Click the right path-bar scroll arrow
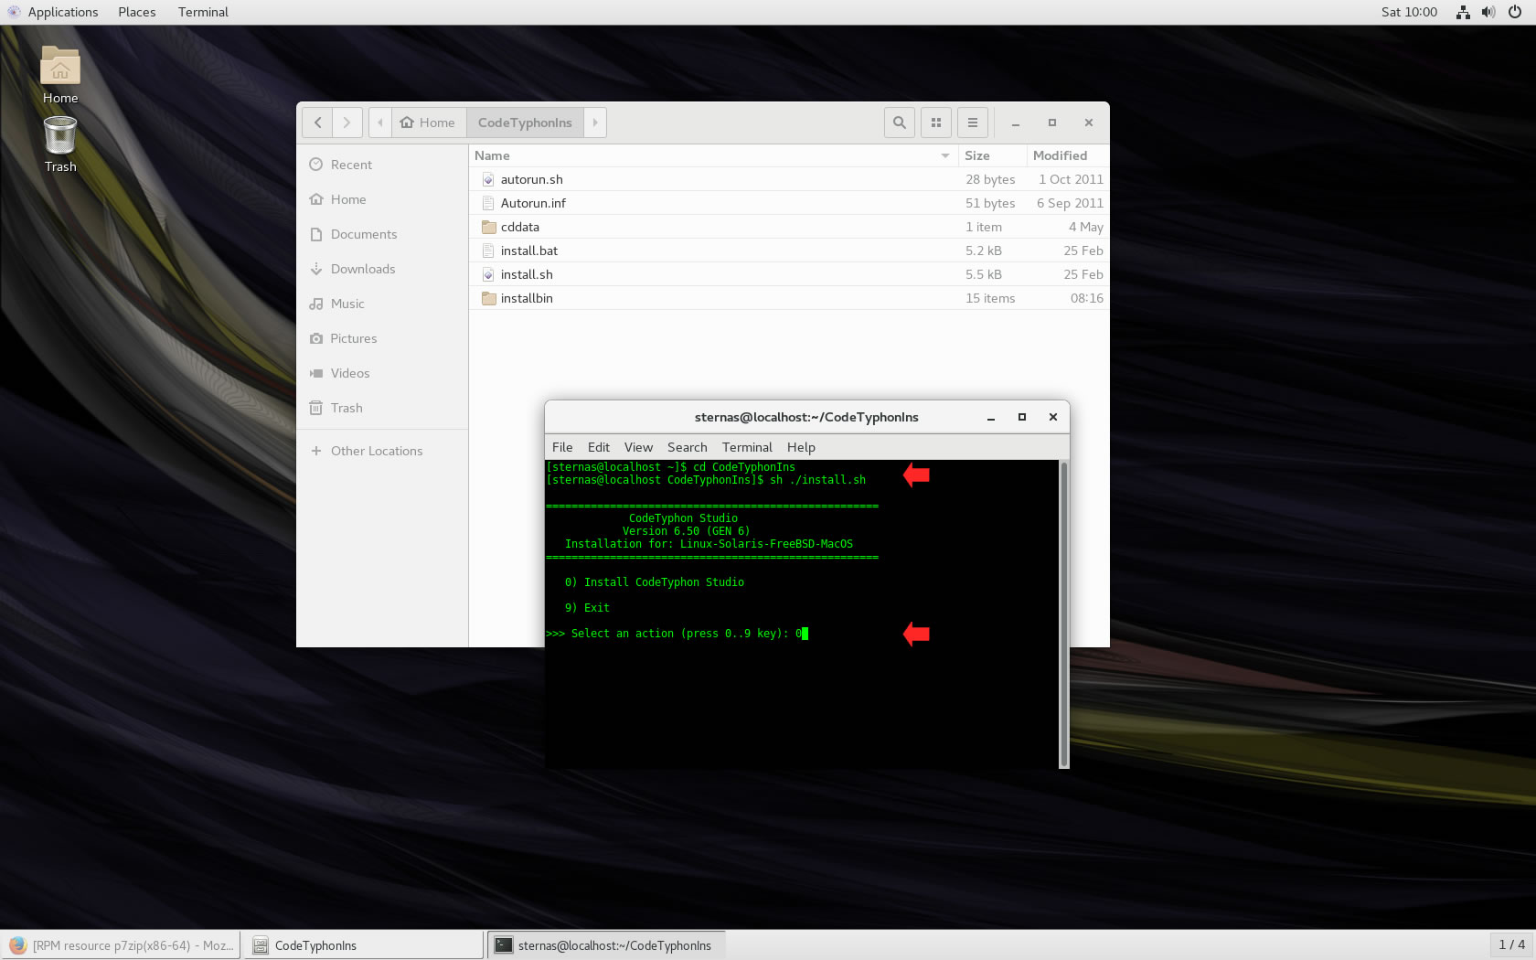The height and width of the screenshot is (960, 1536). coord(595,123)
